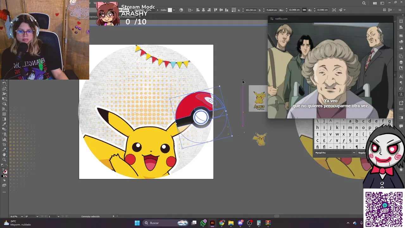The image size is (405, 228).
Task: Select the Gradient tool
Action: tap(4, 119)
